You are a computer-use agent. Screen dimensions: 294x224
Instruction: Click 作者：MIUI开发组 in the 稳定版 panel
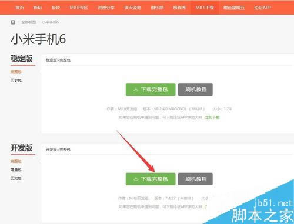122,109
